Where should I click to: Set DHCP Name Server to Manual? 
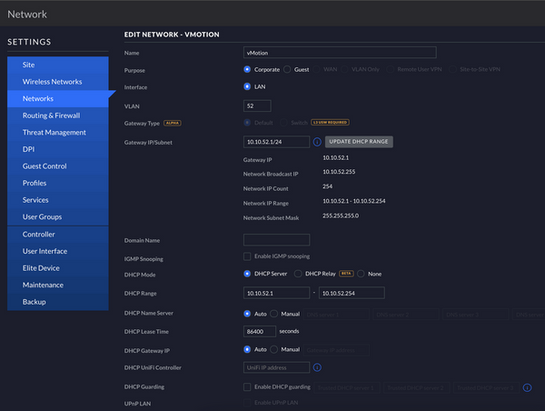tap(274, 313)
